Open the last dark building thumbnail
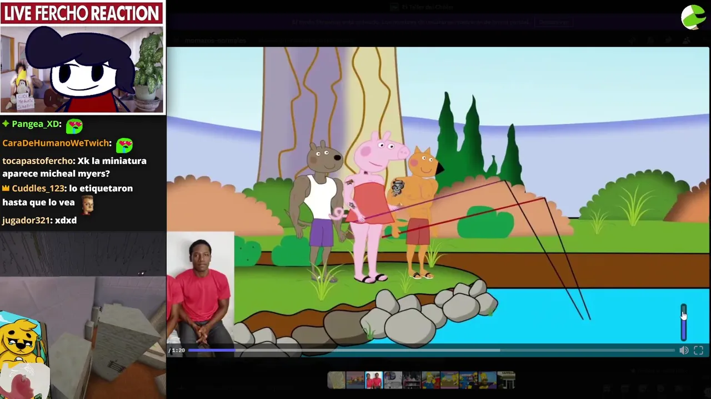Image resolution: width=711 pixels, height=399 pixels. coord(506,380)
